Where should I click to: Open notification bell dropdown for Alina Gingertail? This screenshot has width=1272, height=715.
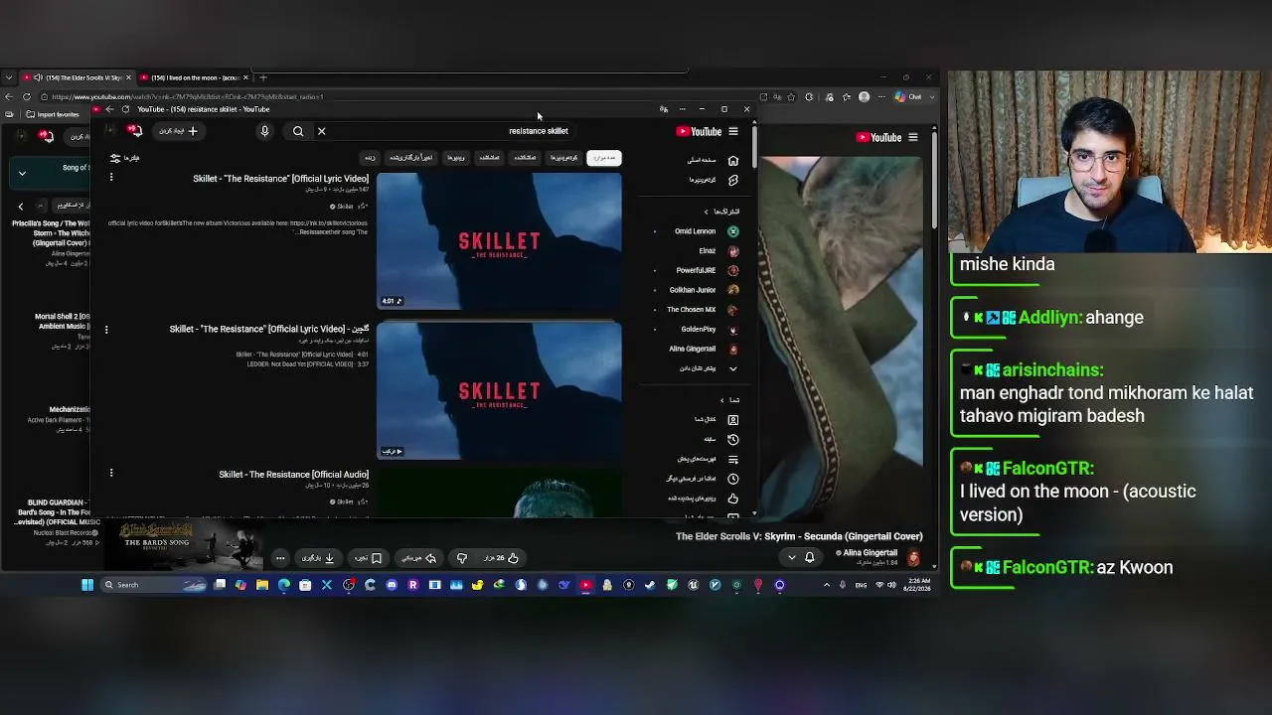click(801, 557)
